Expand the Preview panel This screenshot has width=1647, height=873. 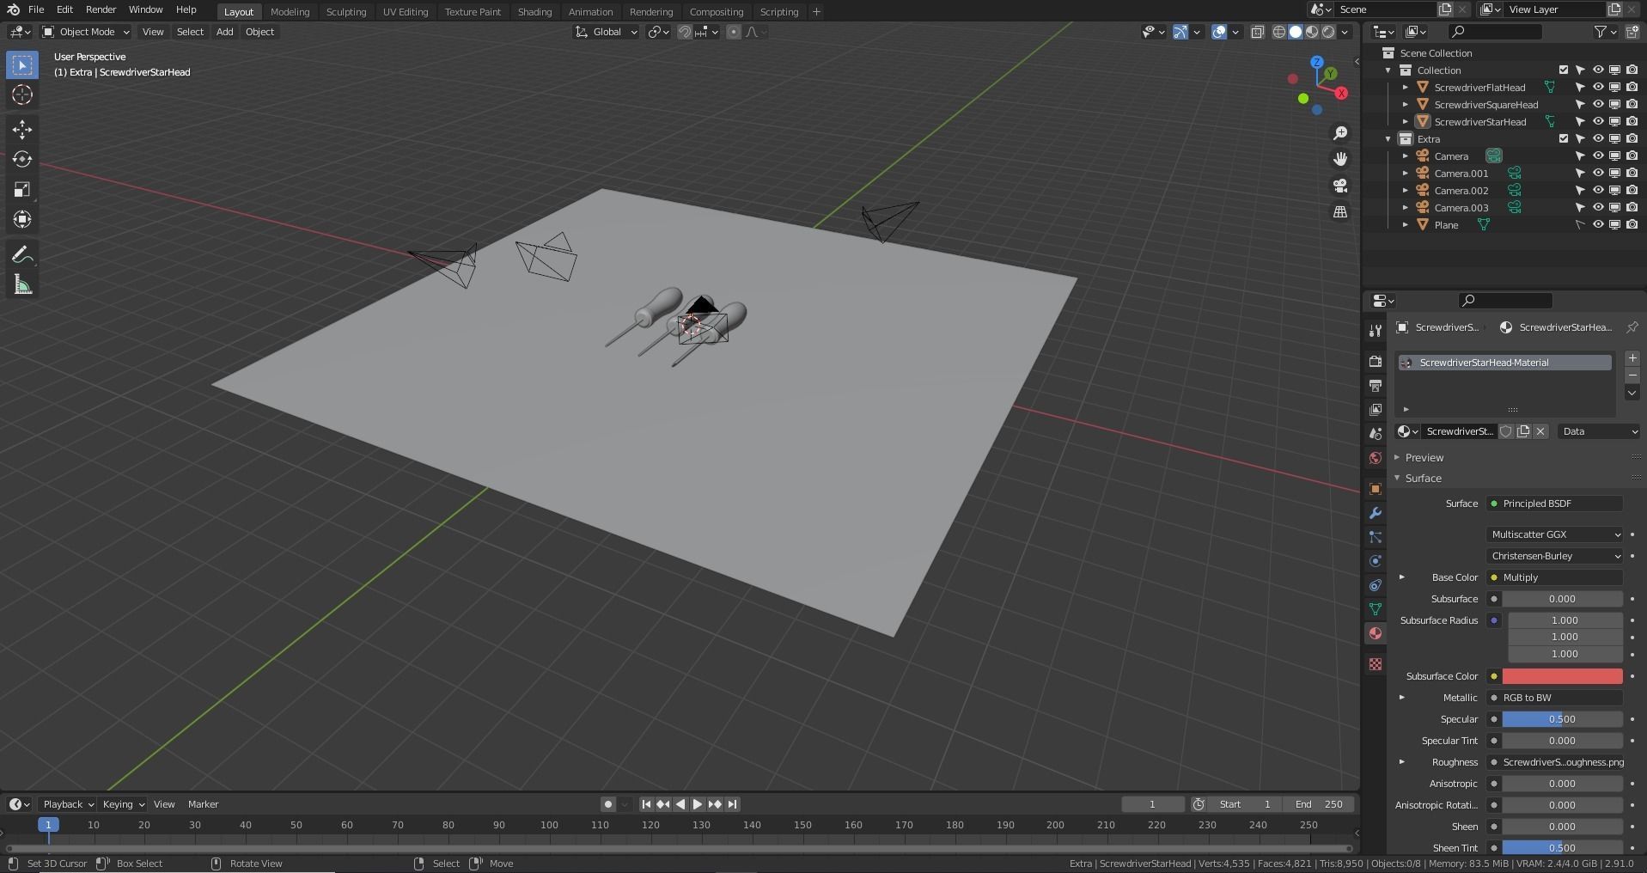(x=1424, y=457)
